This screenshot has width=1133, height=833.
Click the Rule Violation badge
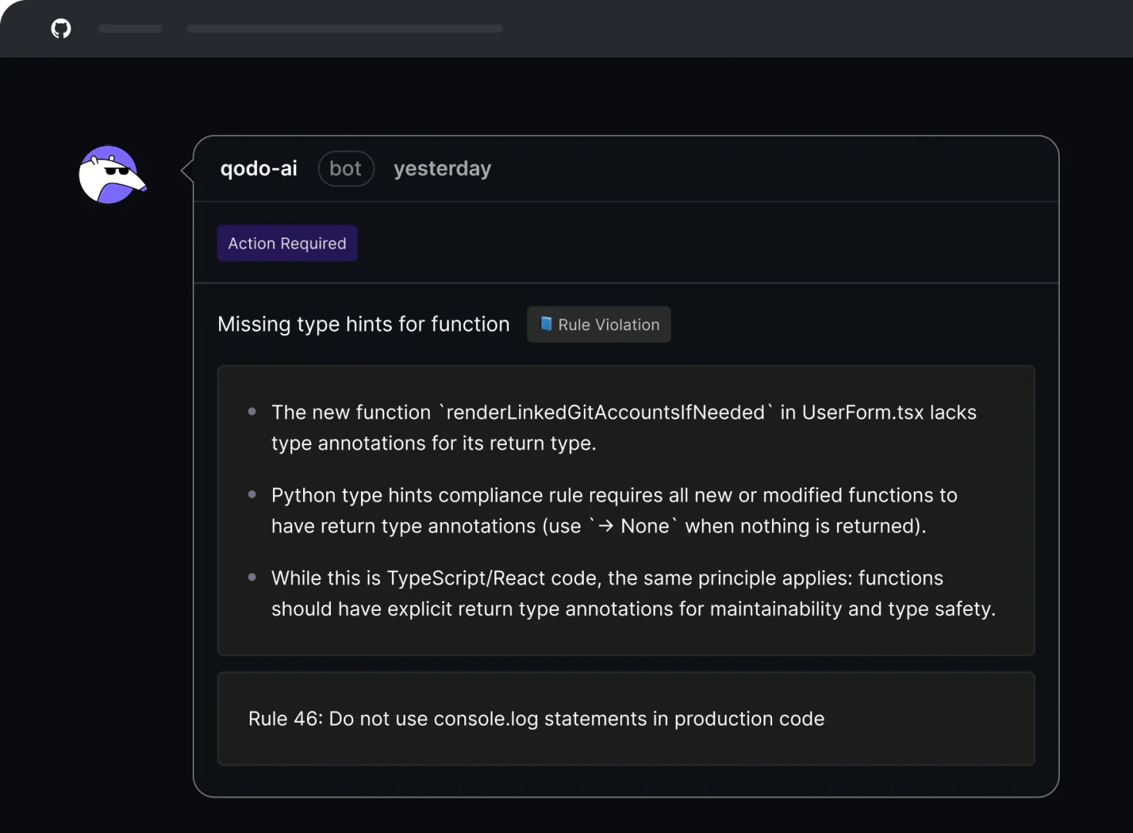tap(599, 324)
